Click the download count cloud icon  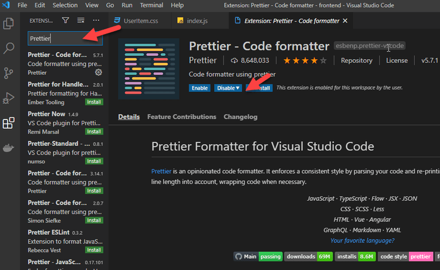click(234, 60)
